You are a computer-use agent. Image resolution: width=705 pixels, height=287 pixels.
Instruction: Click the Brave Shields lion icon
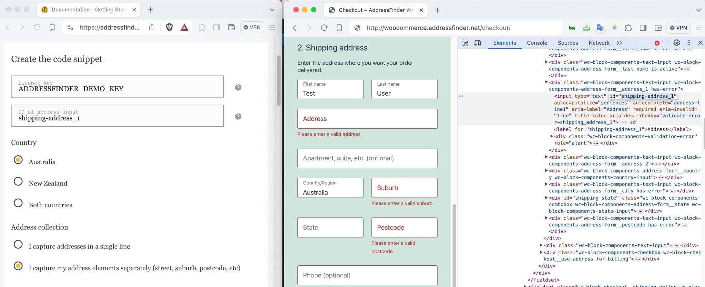[169, 28]
